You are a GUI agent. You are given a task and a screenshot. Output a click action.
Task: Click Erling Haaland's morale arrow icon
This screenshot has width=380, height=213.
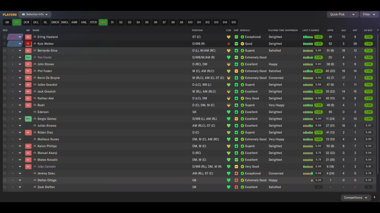[242, 37]
